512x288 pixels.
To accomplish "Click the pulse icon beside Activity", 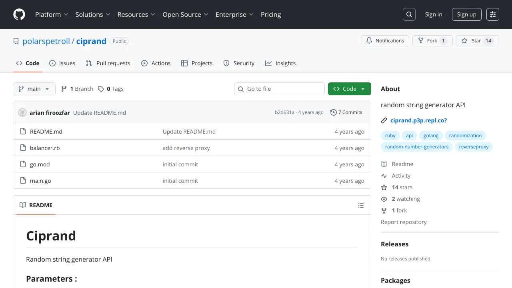I will [x=384, y=176].
